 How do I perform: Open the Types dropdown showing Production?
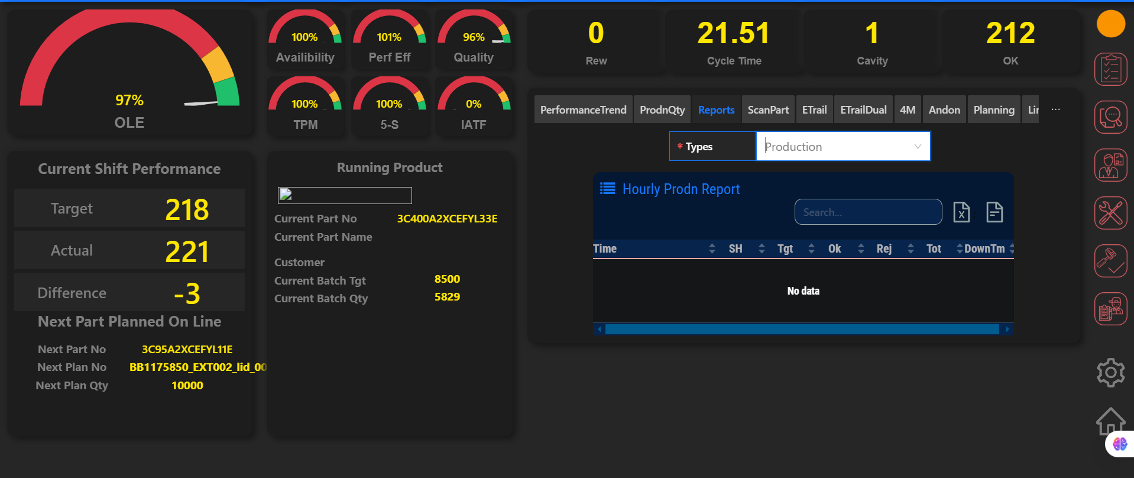coord(843,147)
